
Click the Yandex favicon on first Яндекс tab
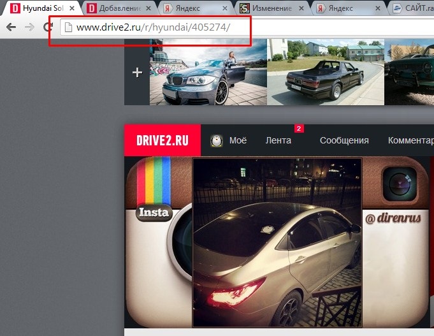(x=167, y=8)
